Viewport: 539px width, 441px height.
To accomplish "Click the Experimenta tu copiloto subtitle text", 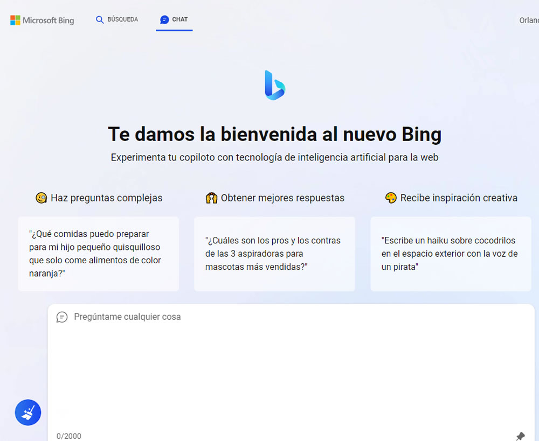I will (x=274, y=157).
